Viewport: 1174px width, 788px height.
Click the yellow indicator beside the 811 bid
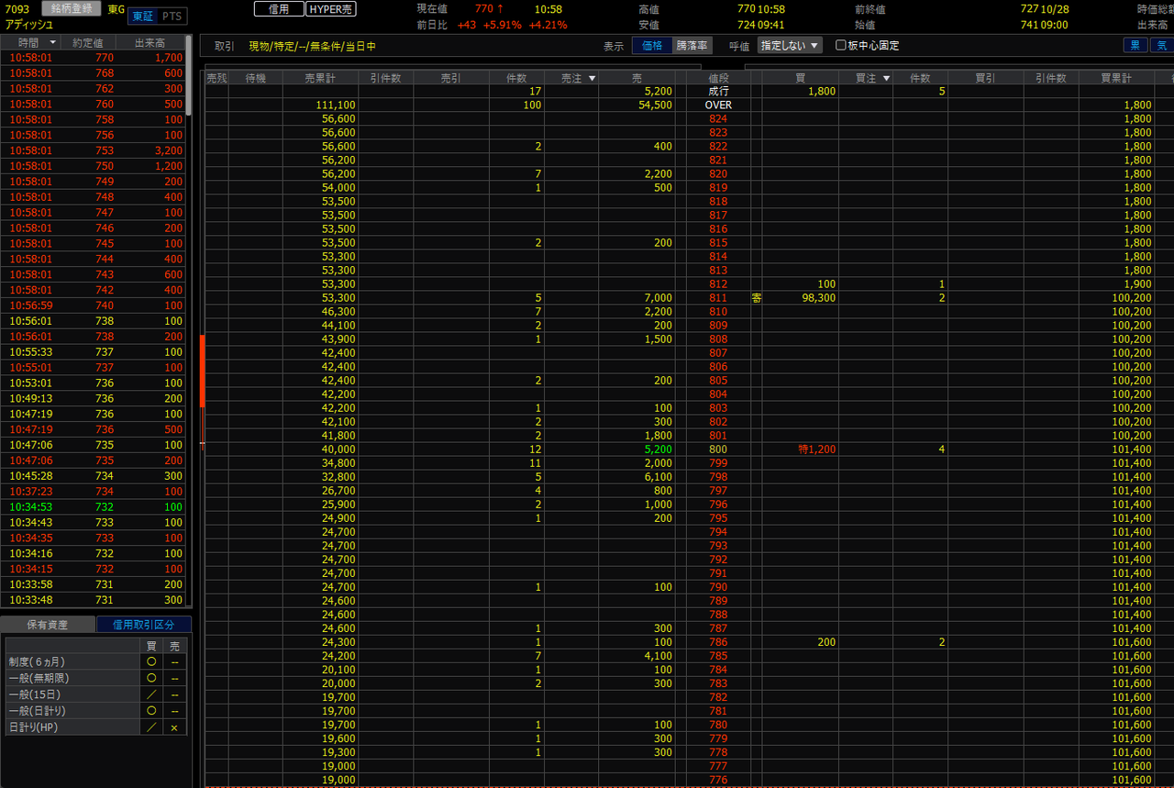(x=756, y=298)
